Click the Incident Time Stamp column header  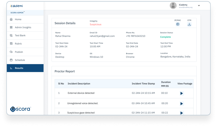tap(143, 84)
